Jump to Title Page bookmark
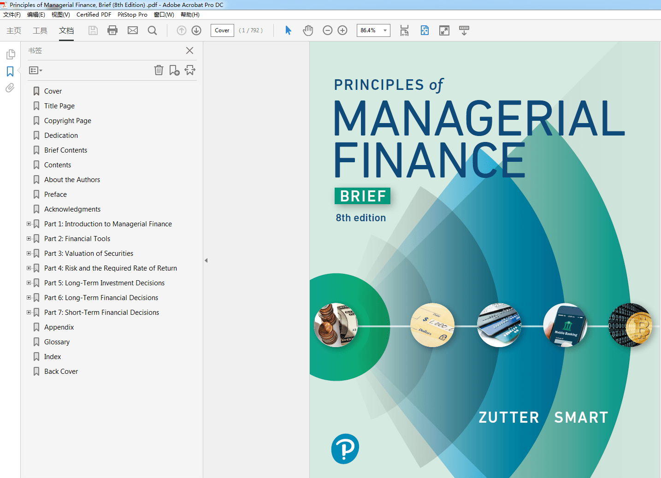 point(59,106)
